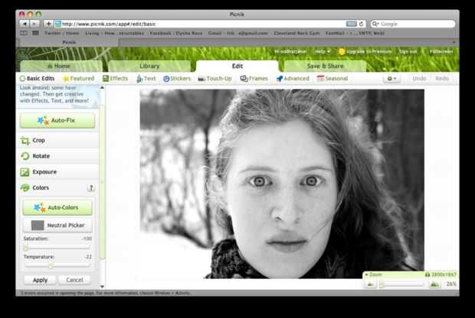Image resolution: width=475 pixels, height=318 pixels.
Task: Open the Touch-Up section
Action: [215, 79]
